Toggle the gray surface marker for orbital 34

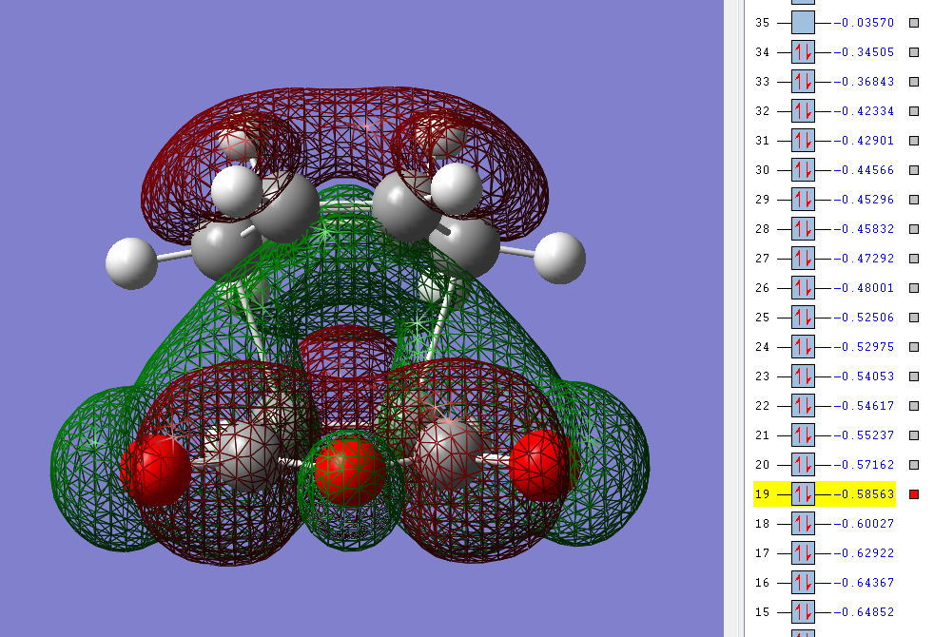[914, 52]
